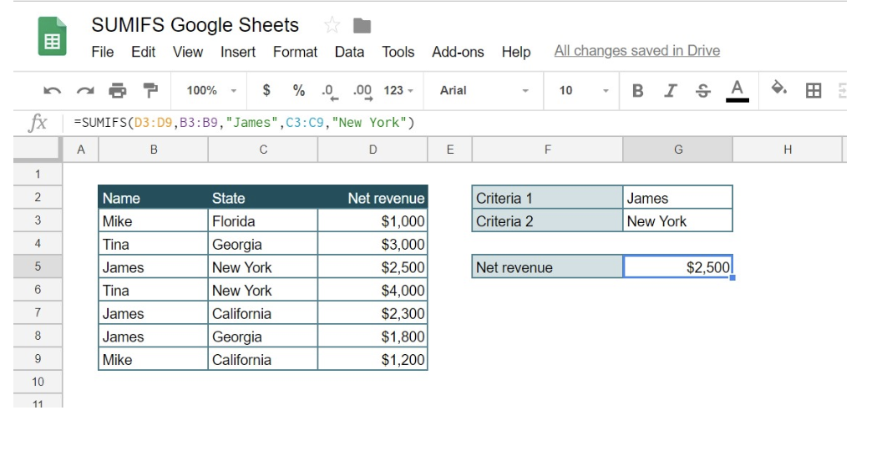Screen dimensions: 892x471
Task: Open the Arial font dropdown
Action: coord(484,90)
